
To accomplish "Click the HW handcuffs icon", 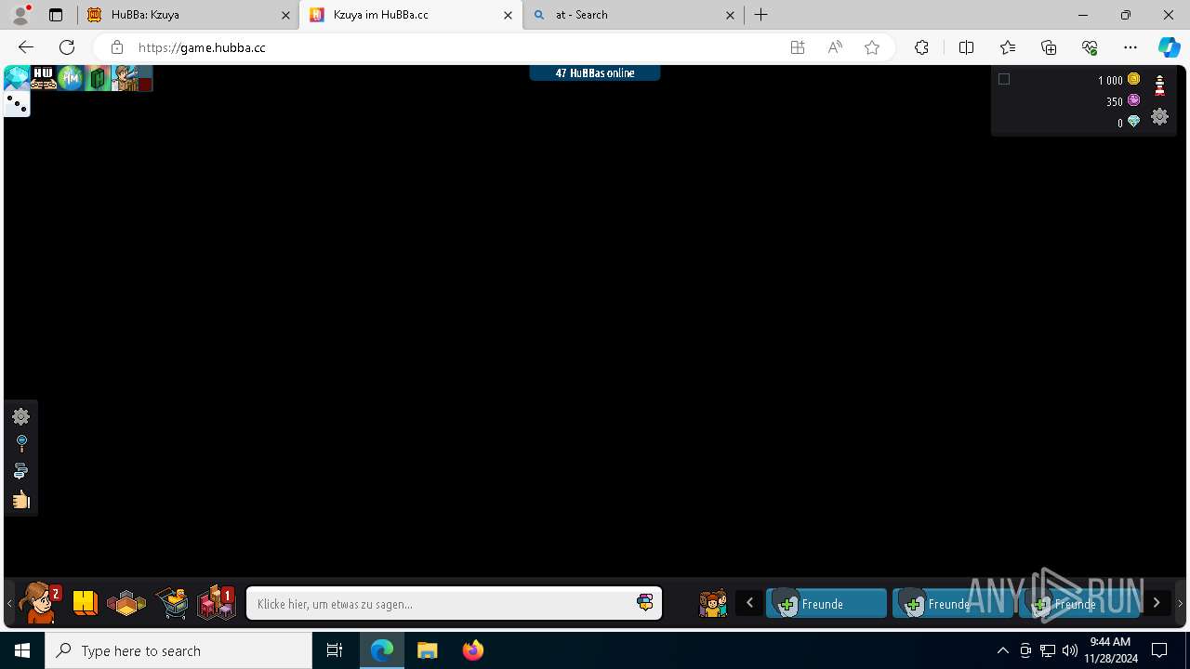I will (x=44, y=78).
